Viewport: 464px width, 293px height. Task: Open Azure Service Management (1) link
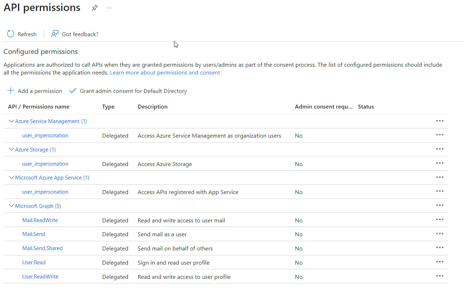(x=51, y=121)
